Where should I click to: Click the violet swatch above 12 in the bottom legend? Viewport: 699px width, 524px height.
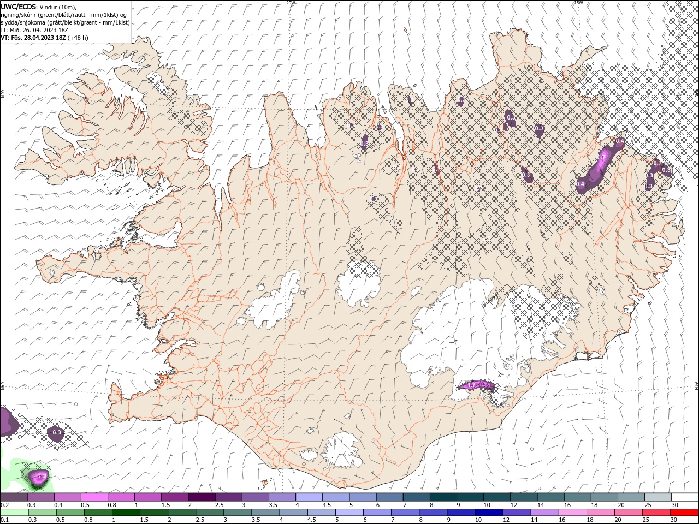click(x=517, y=513)
